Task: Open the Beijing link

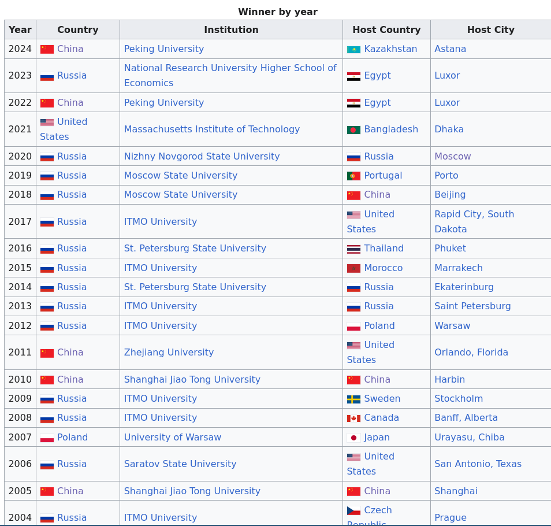Action: [450, 194]
